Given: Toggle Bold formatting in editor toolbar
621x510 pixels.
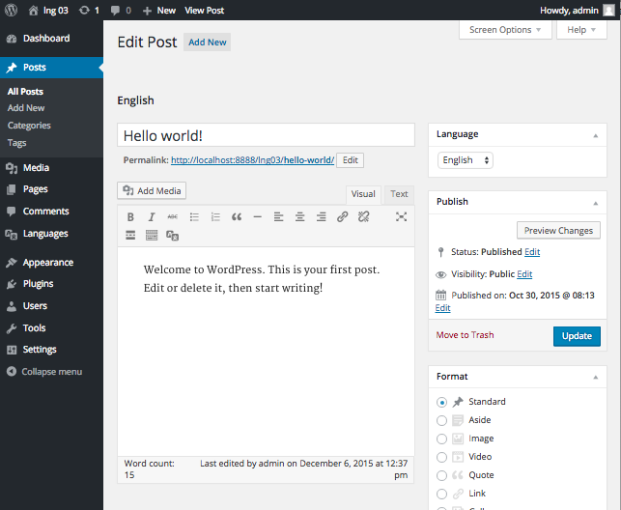Looking at the screenshot, I should (130, 217).
